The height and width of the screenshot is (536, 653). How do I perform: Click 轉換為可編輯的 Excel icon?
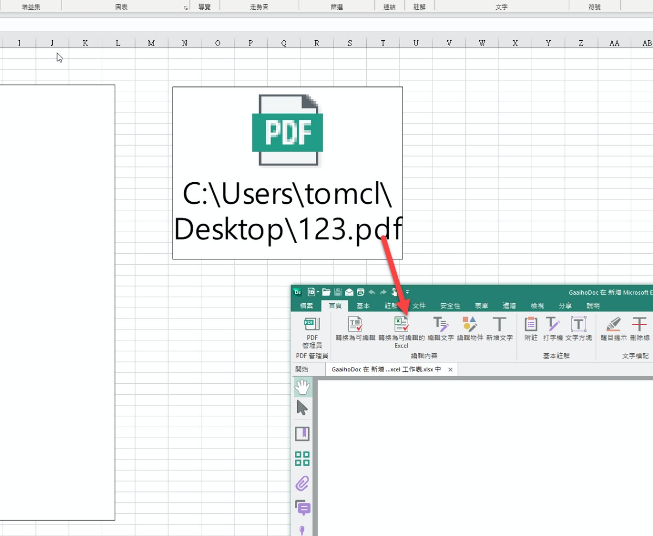click(401, 325)
